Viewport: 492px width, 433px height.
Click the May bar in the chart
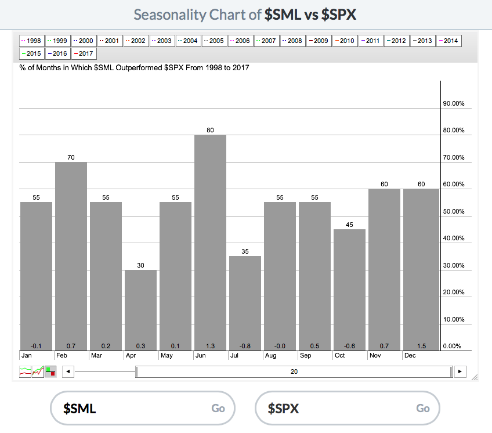point(175,276)
